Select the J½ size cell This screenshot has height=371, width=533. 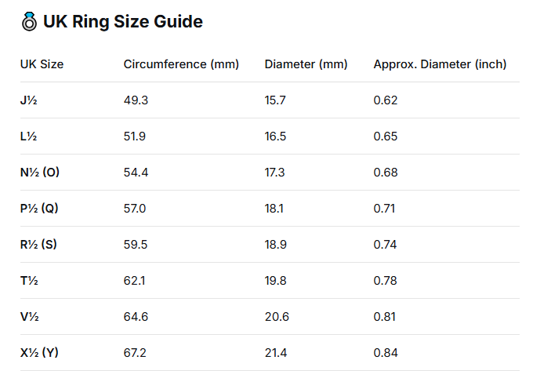pos(28,100)
